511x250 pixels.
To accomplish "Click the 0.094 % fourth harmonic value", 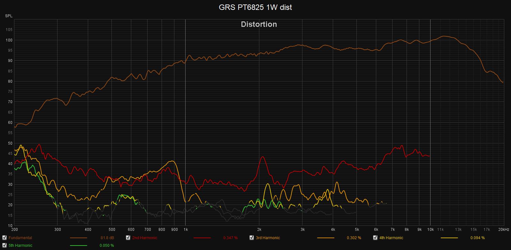I will [477, 238].
